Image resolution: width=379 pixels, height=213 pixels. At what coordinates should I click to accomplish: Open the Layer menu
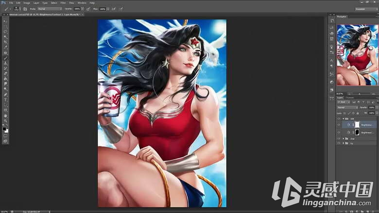tap(36, 3)
